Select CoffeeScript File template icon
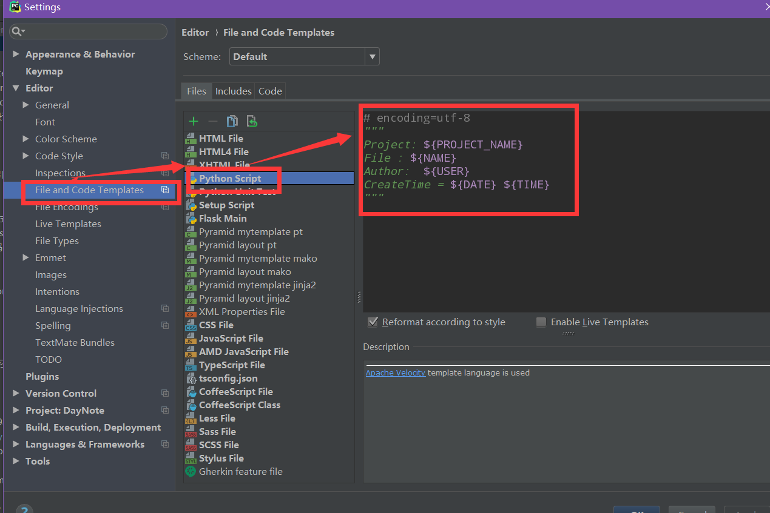 [191, 392]
